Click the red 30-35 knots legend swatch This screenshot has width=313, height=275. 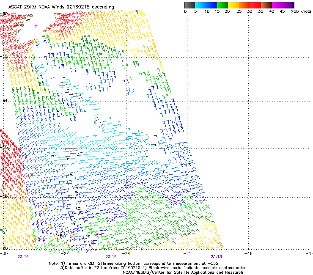[x=255, y=5]
